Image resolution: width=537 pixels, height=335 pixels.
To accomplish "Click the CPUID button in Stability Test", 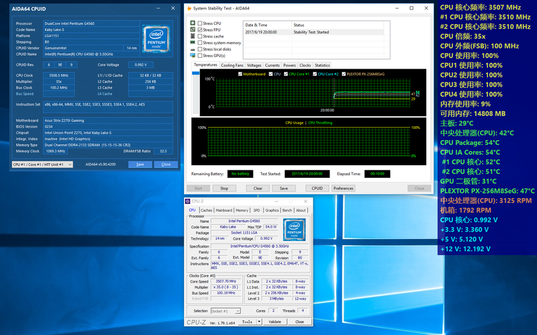I will click(317, 189).
